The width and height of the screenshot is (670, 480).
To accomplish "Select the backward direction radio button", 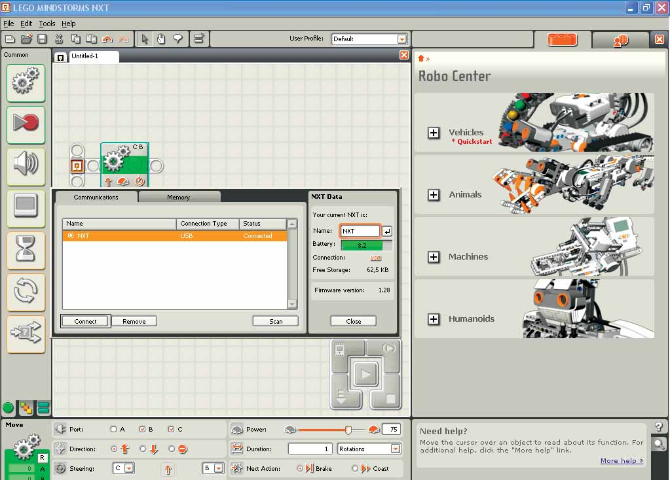I will 143,449.
